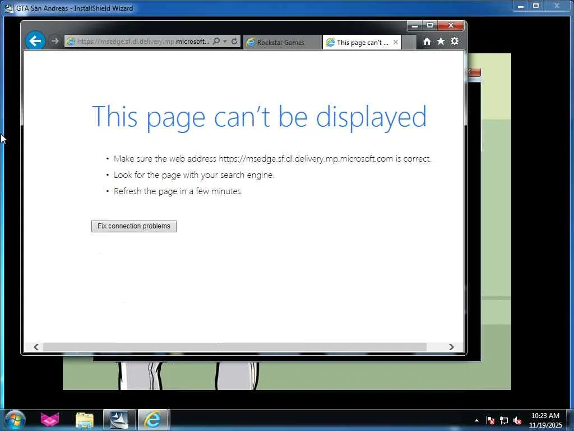The height and width of the screenshot is (431, 574).
Task: Open the Tools gear menu
Action: pyautogui.click(x=454, y=41)
